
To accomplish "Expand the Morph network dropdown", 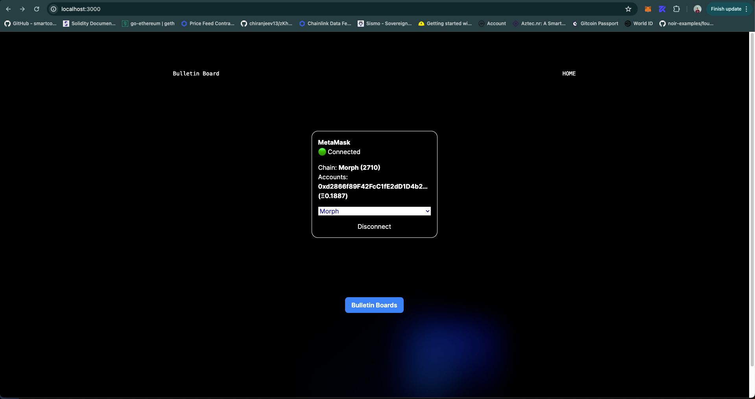I will click(374, 211).
